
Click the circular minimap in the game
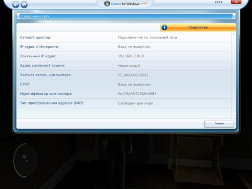[26, 160]
